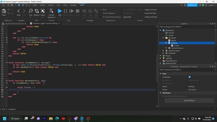Open Microsoft Edge from the taskbar
This screenshot has height=122, width=217.
[57, 119]
